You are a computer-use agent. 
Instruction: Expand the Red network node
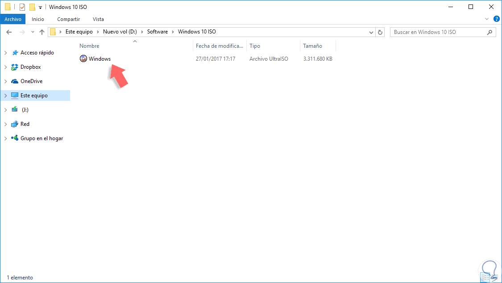(x=5, y=124)
